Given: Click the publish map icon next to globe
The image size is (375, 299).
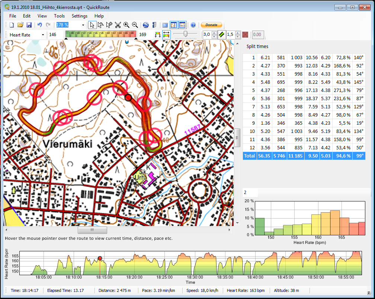Looking at the screenshot, I should click(x=154, y=25).
